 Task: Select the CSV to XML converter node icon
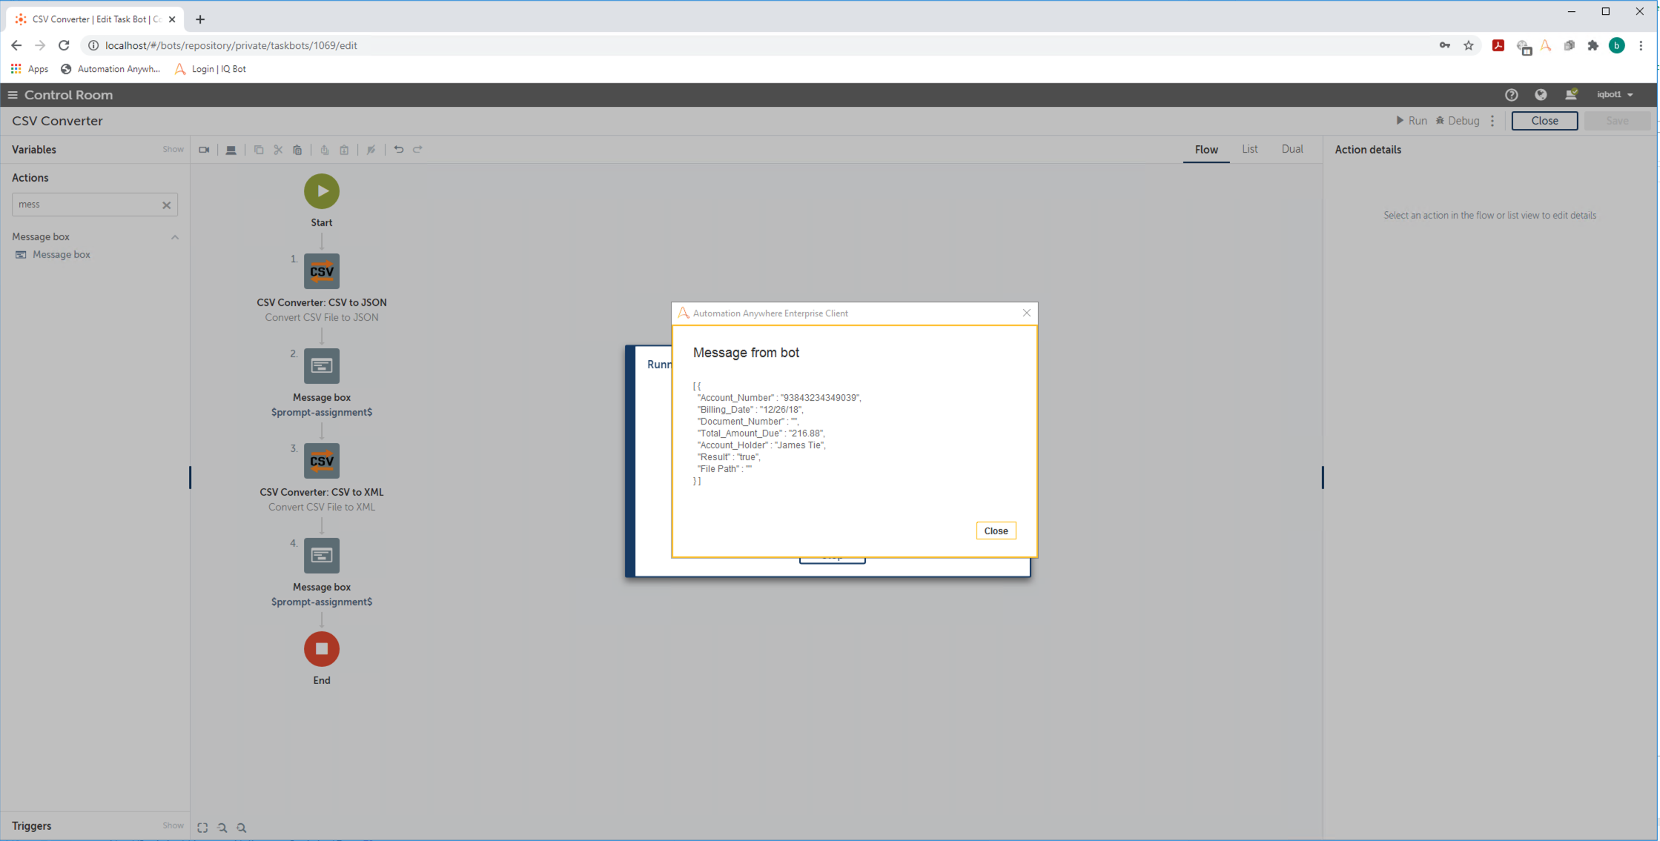click(x=321, y=461)
